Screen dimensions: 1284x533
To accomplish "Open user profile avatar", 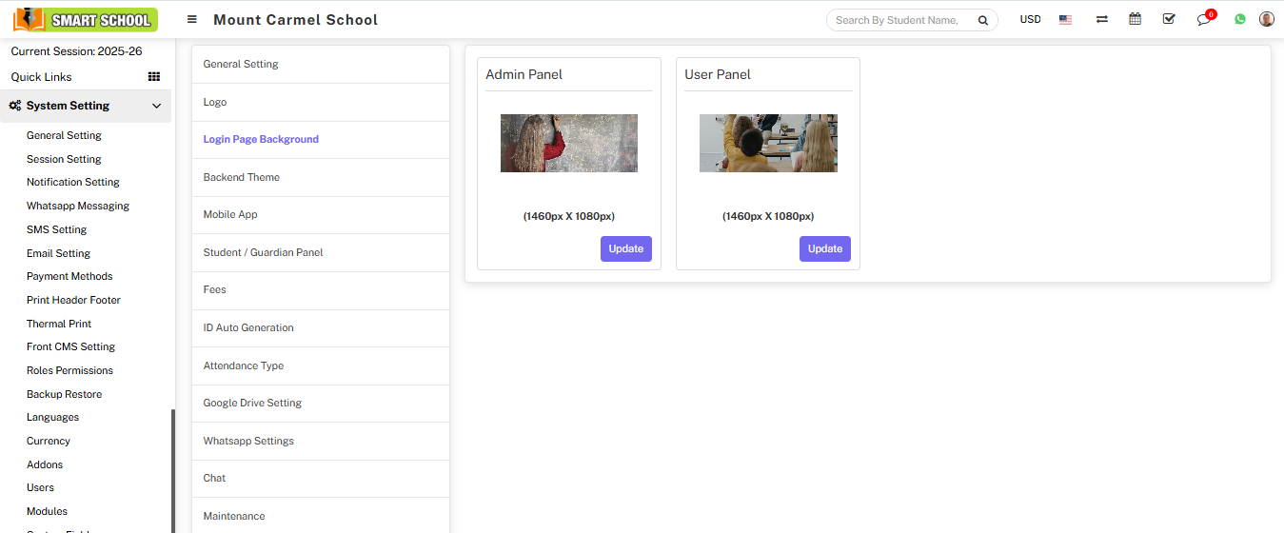I will [x=1266, y=19].
